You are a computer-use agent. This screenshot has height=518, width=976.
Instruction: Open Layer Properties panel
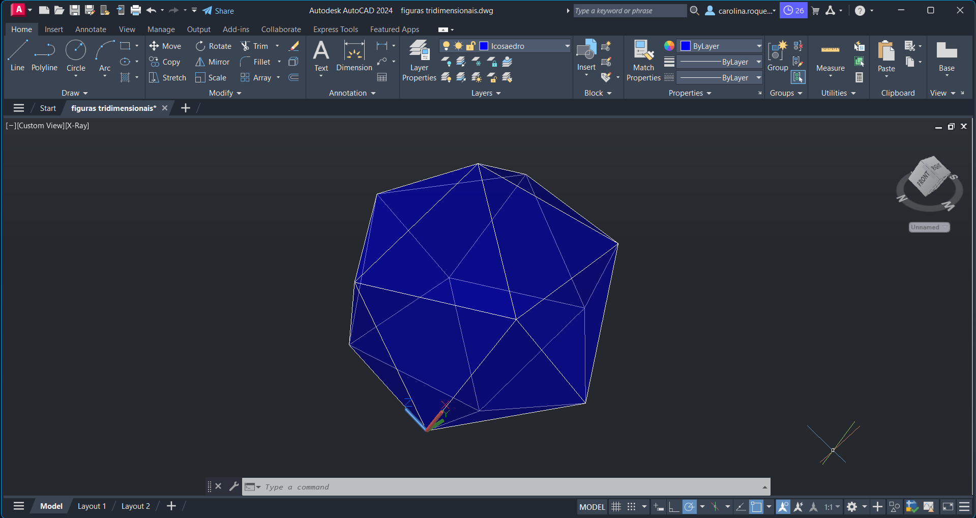click(419, 60)
